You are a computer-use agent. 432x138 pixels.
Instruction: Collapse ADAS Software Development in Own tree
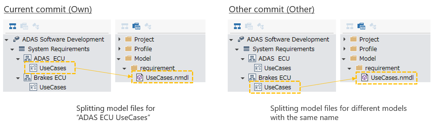click(x=7, y=40)
